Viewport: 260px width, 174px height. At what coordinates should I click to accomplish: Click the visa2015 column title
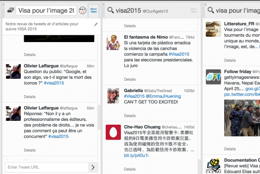[x=128, y=11]
